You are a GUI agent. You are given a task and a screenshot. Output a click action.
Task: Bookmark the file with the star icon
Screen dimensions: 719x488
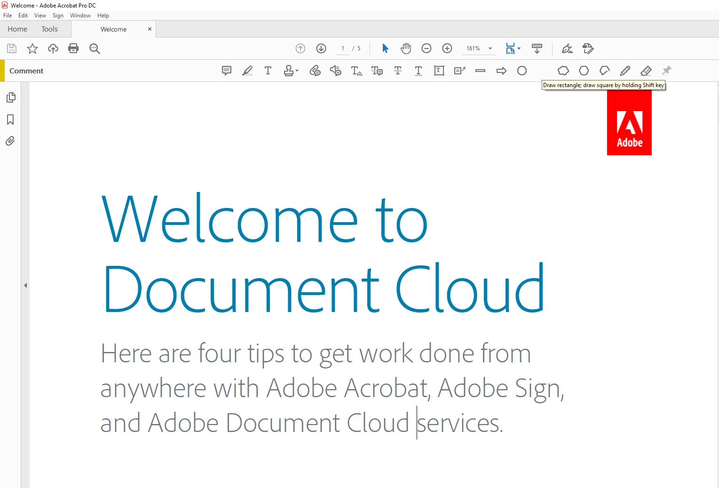(x=32, y=48)
